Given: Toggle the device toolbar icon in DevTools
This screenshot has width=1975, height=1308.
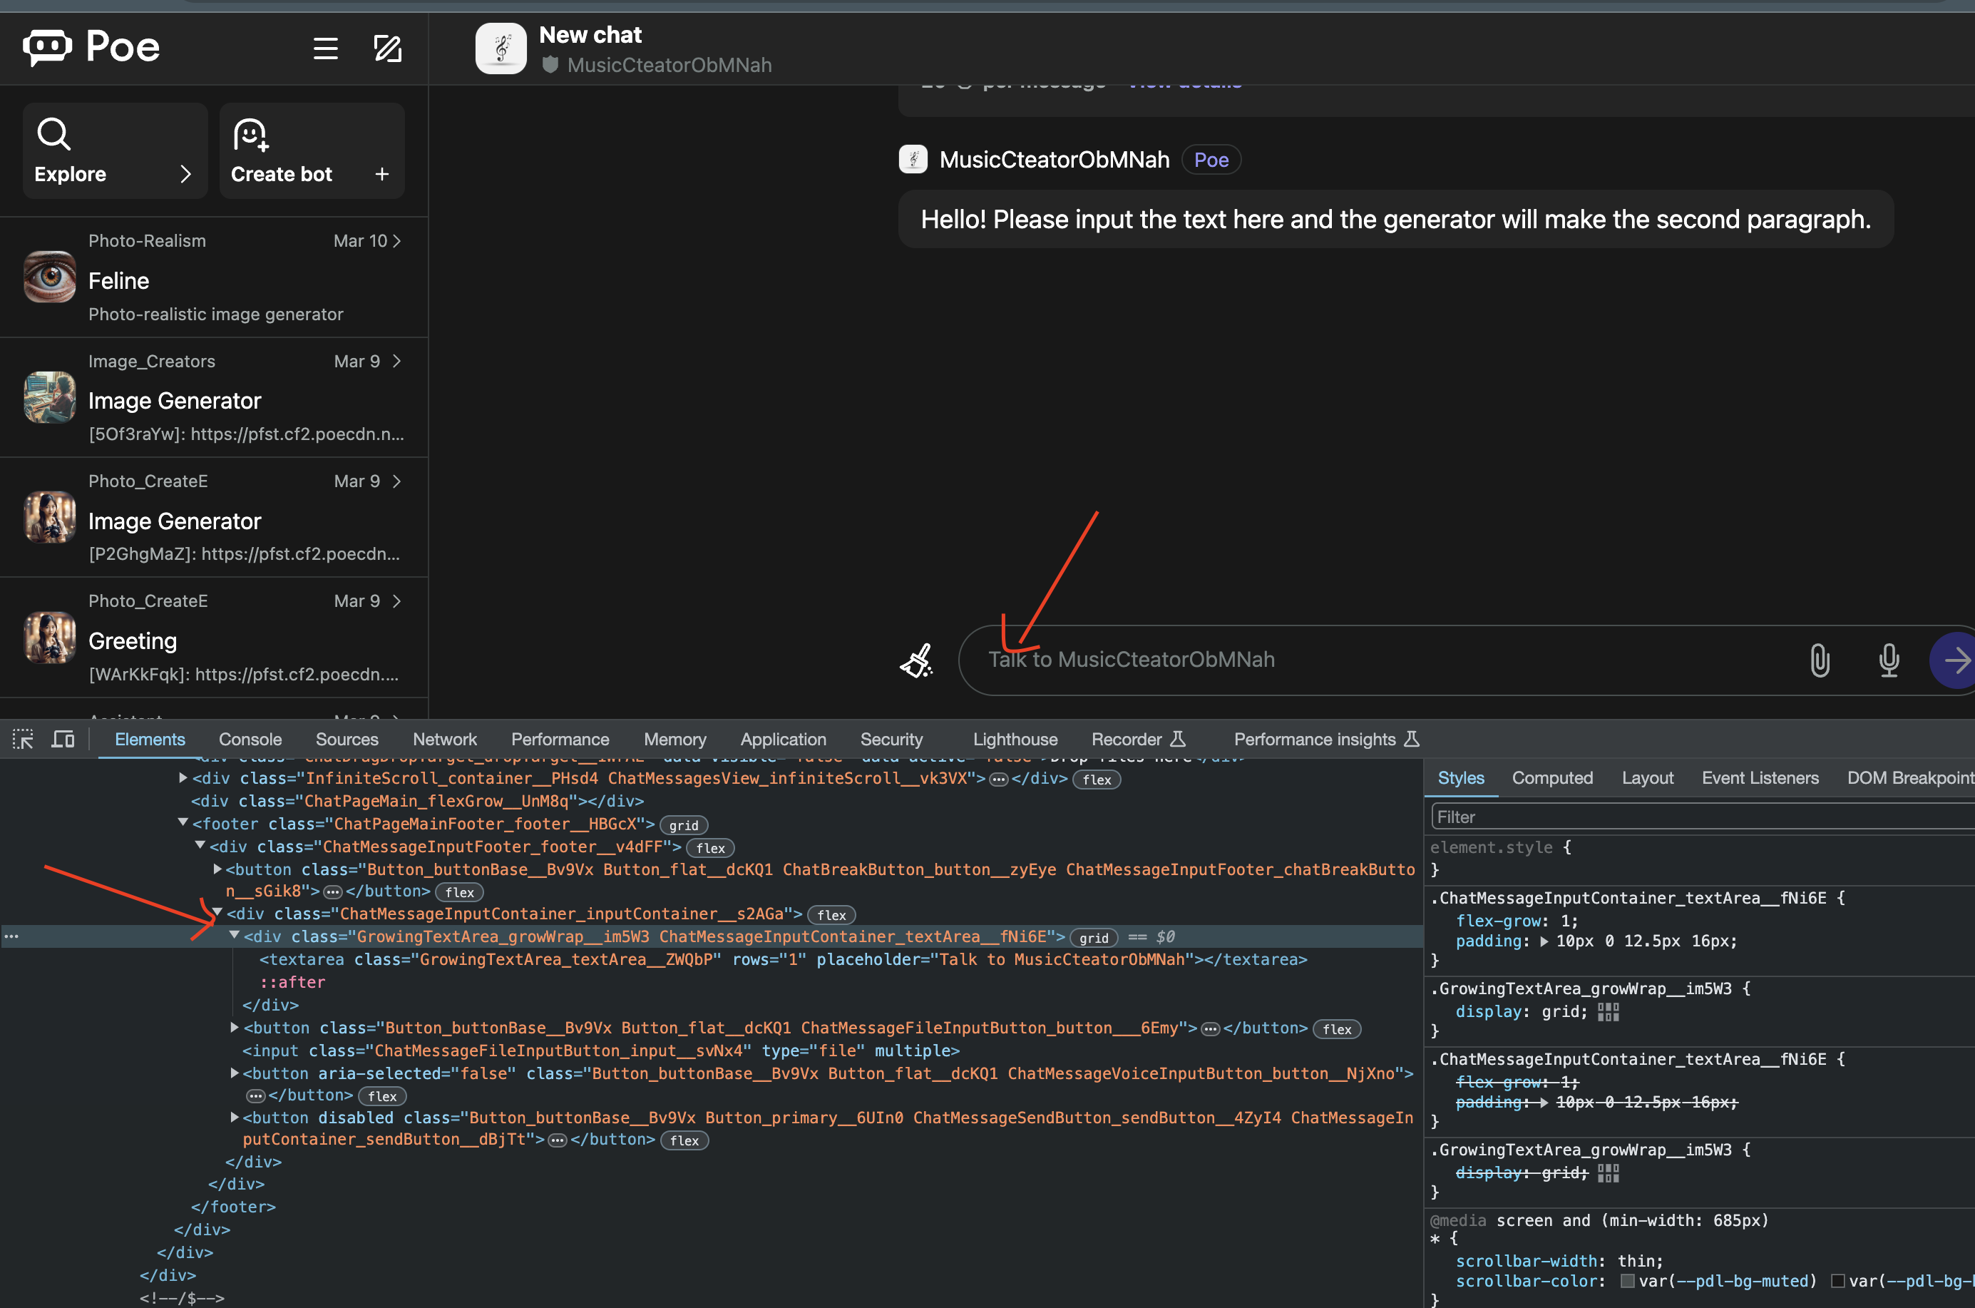Looking at the screenshot, I should pos(63,739).
